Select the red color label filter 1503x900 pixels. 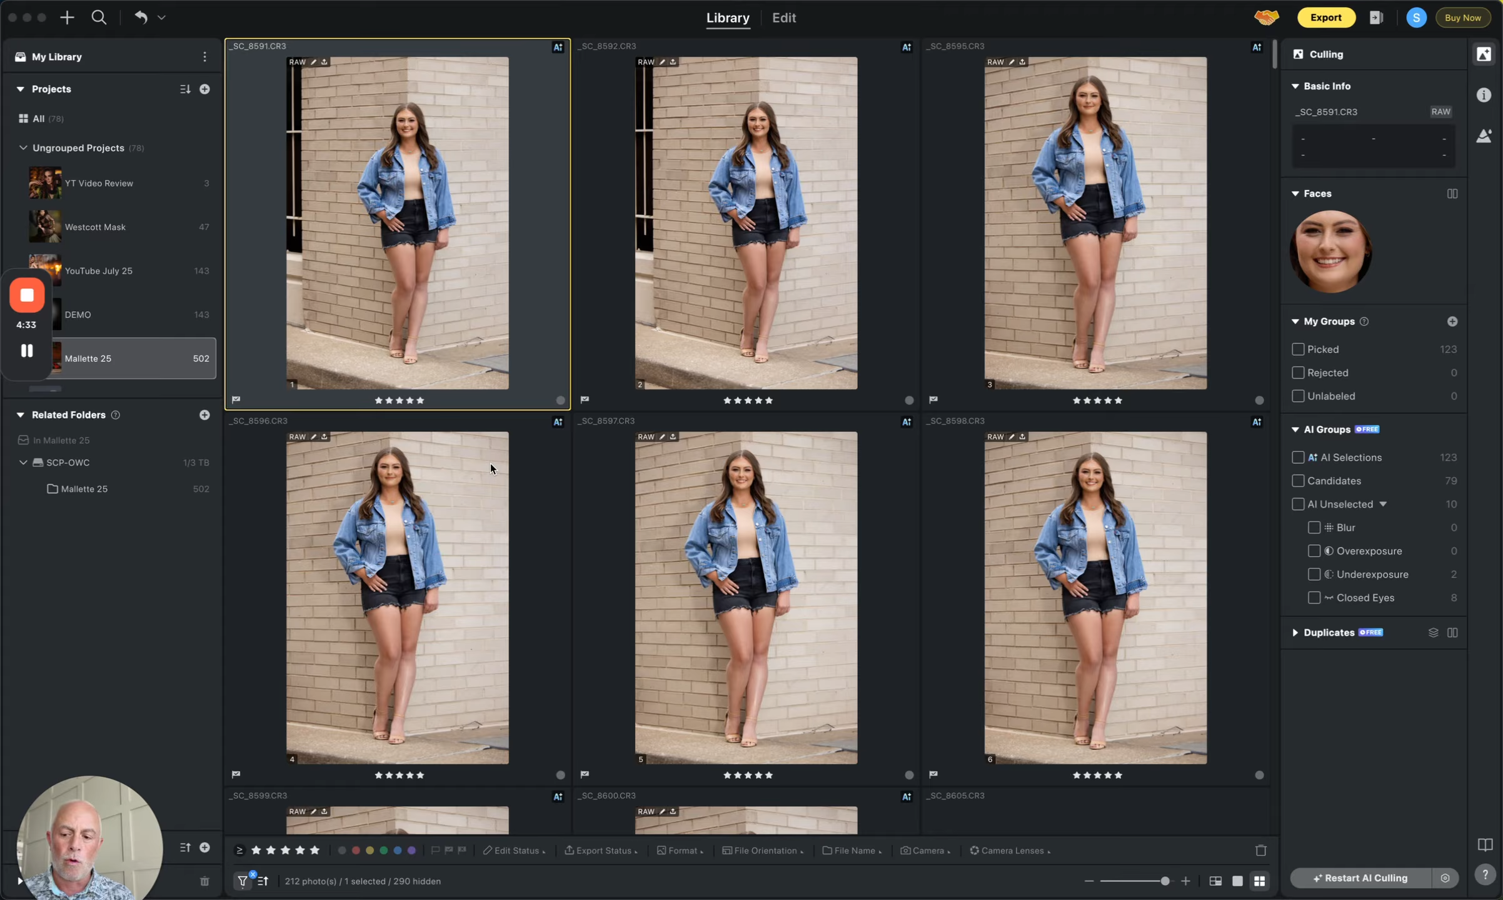coord(356,851)
